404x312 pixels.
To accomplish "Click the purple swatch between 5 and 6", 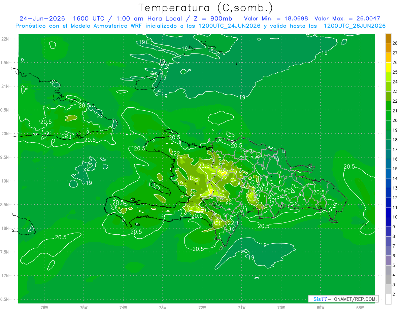I will click(x=388, y=261).
